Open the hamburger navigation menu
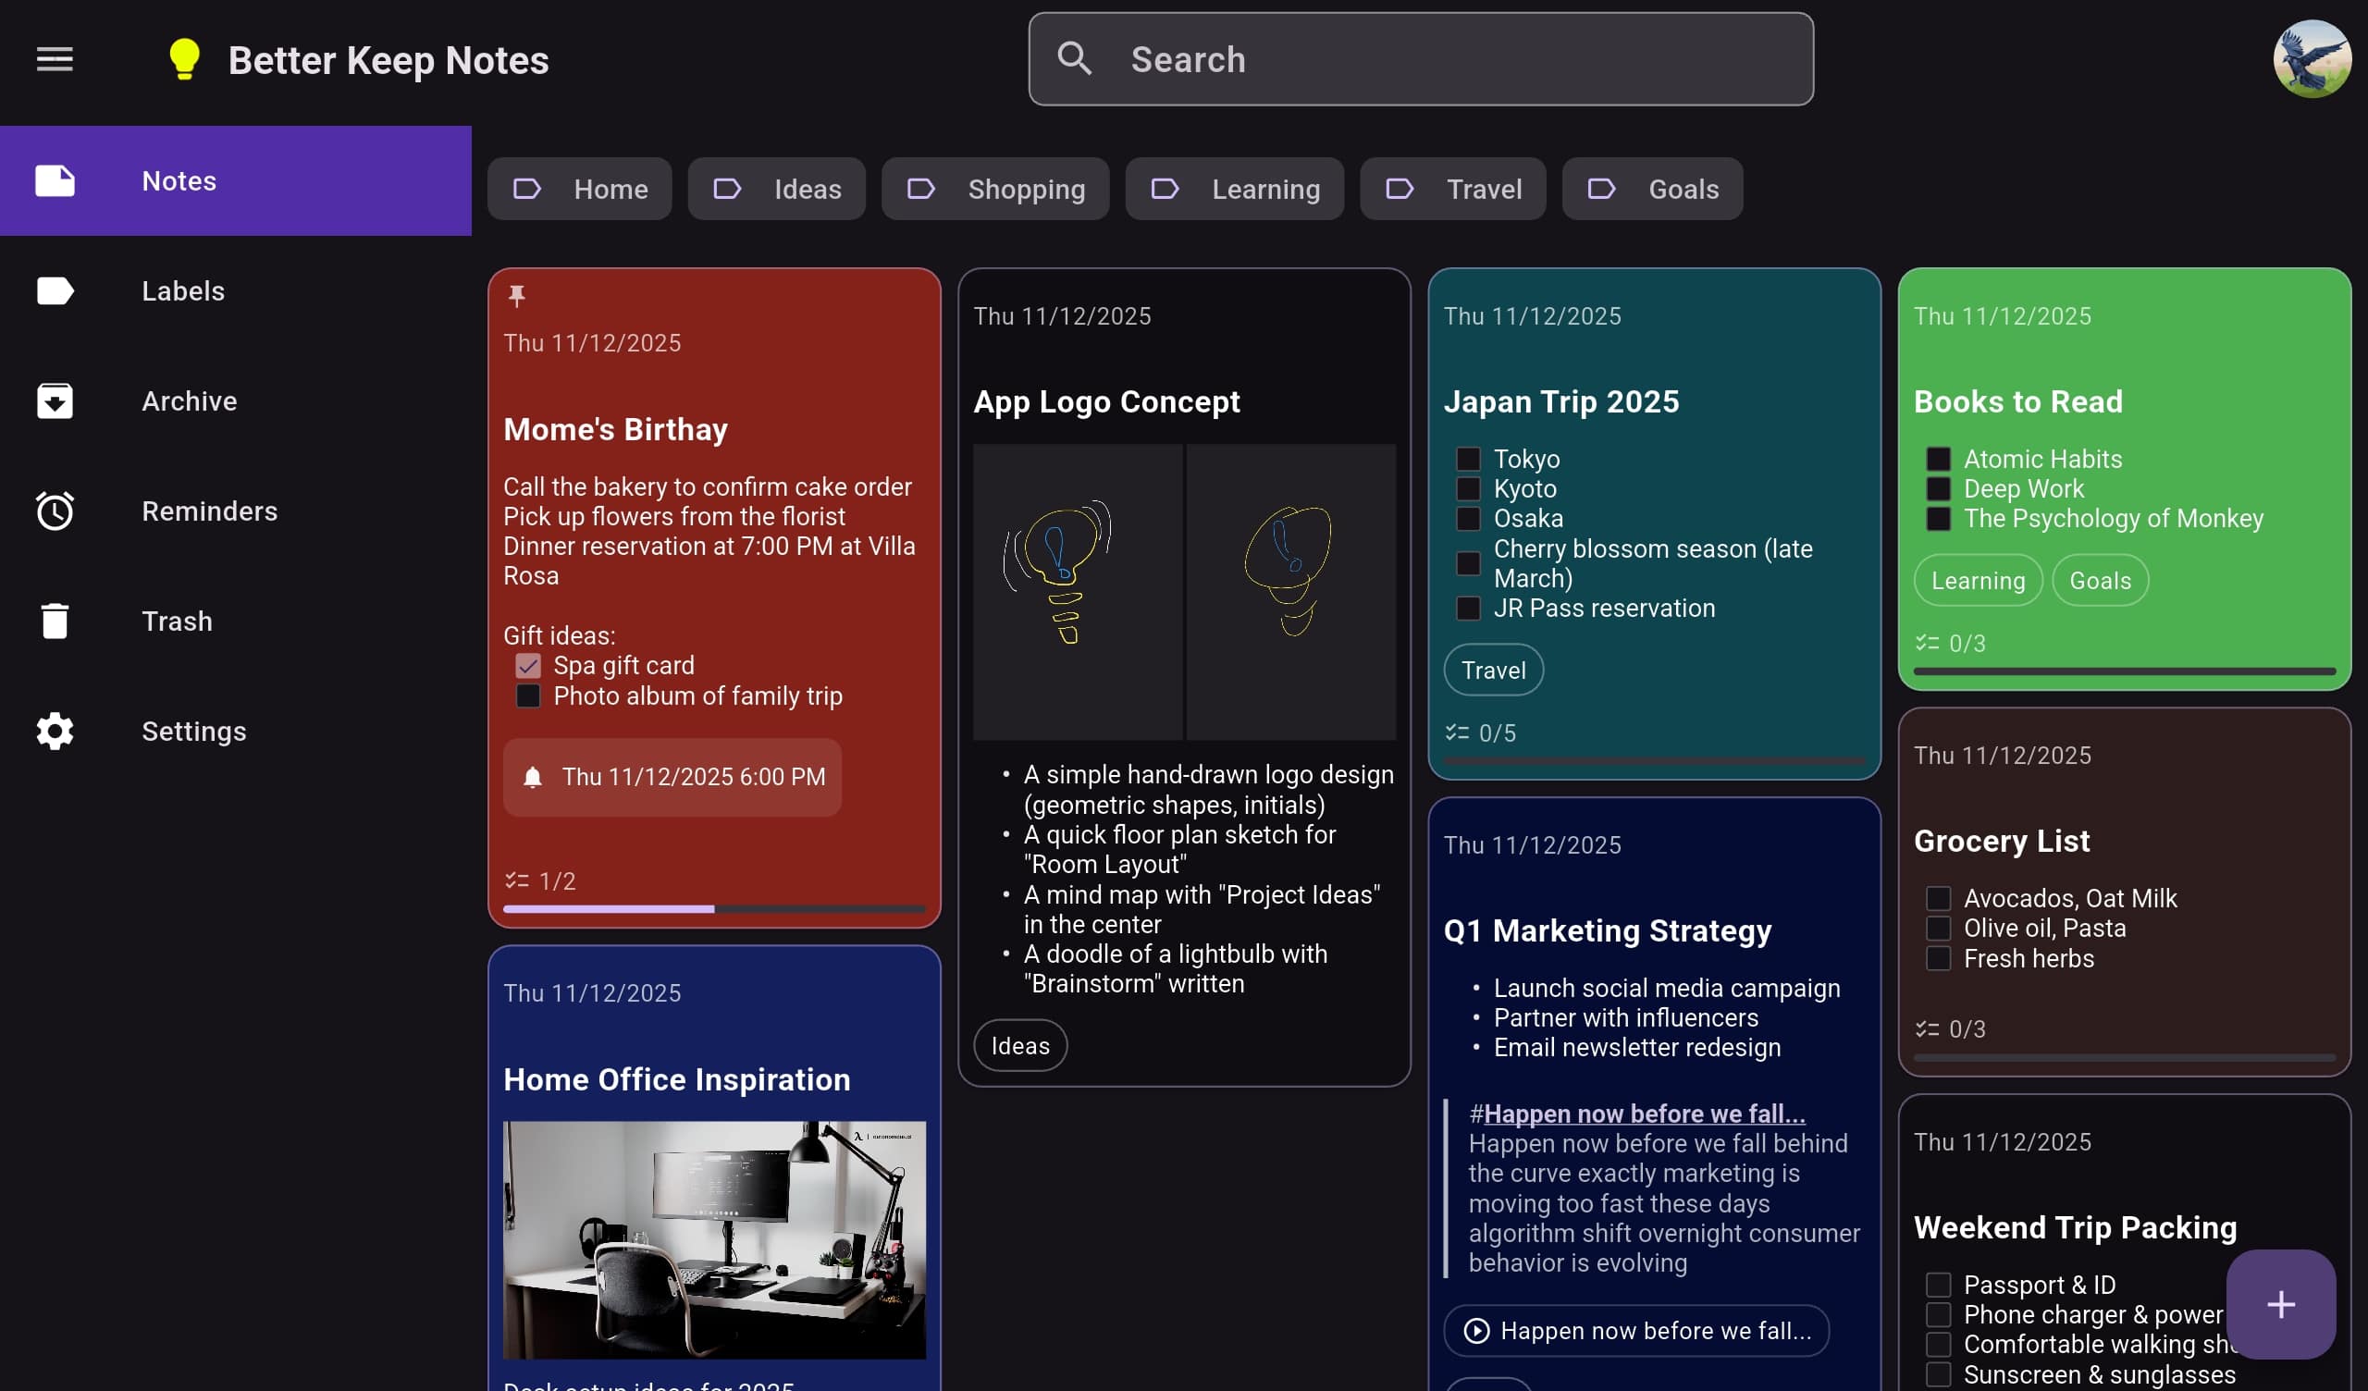Viewport: 2368px width, 1391px height. click(54, 59)
